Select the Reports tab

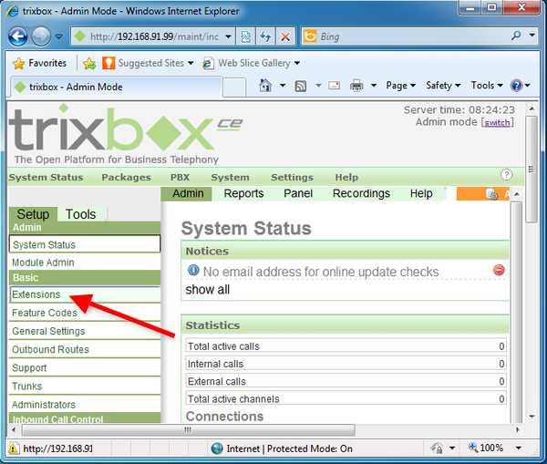243,193
